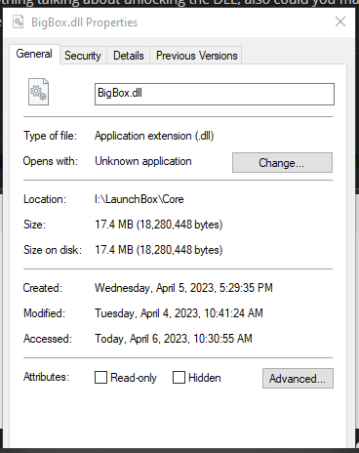Click the Change... button for Opens with
Image resolution: width=359 pixels, height=453 pixels.
[282, 162]
